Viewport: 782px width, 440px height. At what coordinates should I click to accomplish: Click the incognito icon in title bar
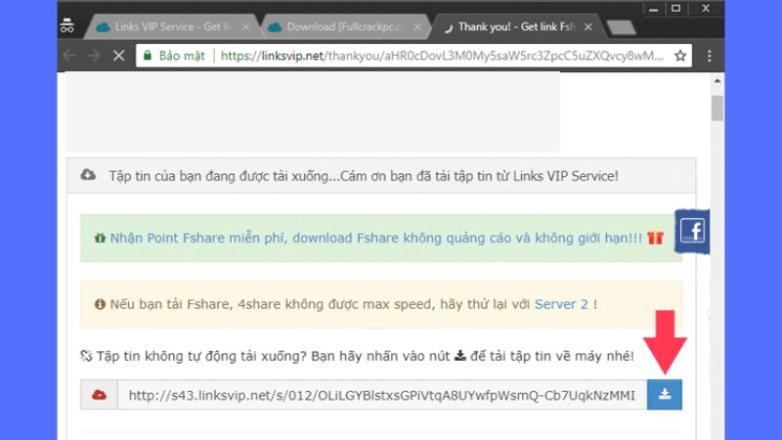(x=66, y=25)
